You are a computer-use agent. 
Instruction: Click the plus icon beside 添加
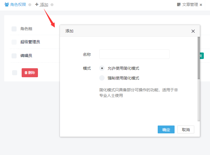37,4
